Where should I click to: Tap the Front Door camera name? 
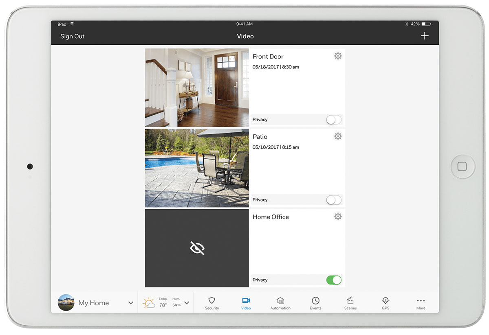click(x=268, y=57)
